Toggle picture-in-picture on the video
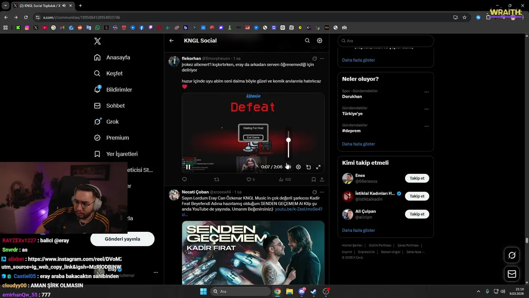The image size is (529, 298). point(308,167)
